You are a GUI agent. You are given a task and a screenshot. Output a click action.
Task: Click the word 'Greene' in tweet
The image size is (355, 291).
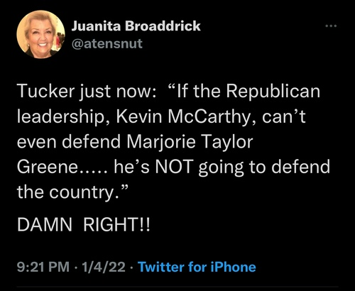pos(48,167)
